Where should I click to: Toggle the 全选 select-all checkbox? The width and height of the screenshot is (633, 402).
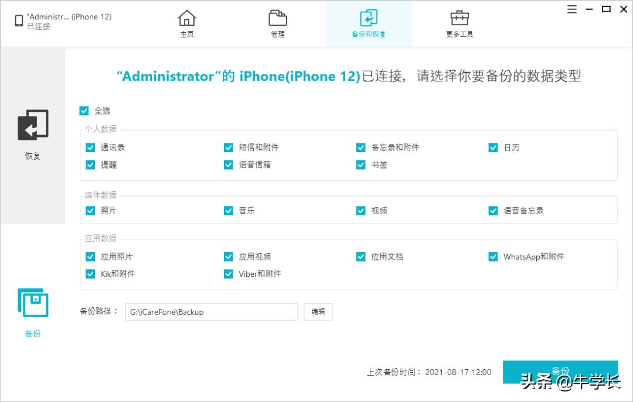coord(85,110)
